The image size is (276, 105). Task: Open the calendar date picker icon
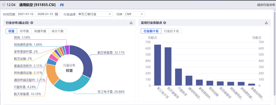(56, 14)
